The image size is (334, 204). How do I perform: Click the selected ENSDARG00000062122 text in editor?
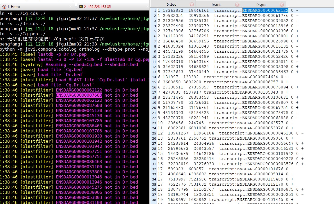pyautogui.click(x=265, y=10)
